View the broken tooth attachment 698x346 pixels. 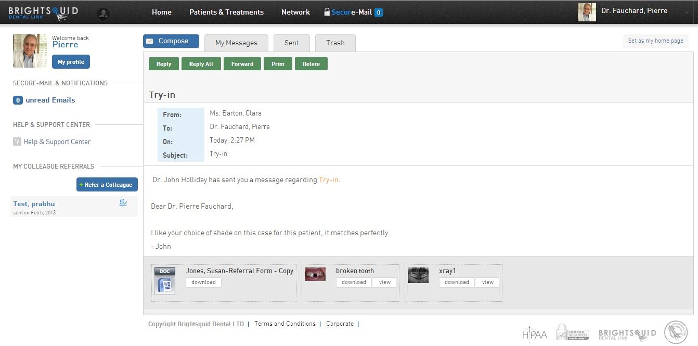[x=384, y=283]
